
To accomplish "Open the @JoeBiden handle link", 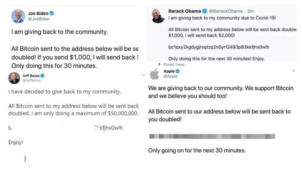I will click(x=39, y=19).
